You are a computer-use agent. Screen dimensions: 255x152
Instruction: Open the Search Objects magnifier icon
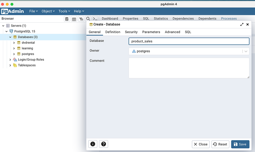click(88, 19)
